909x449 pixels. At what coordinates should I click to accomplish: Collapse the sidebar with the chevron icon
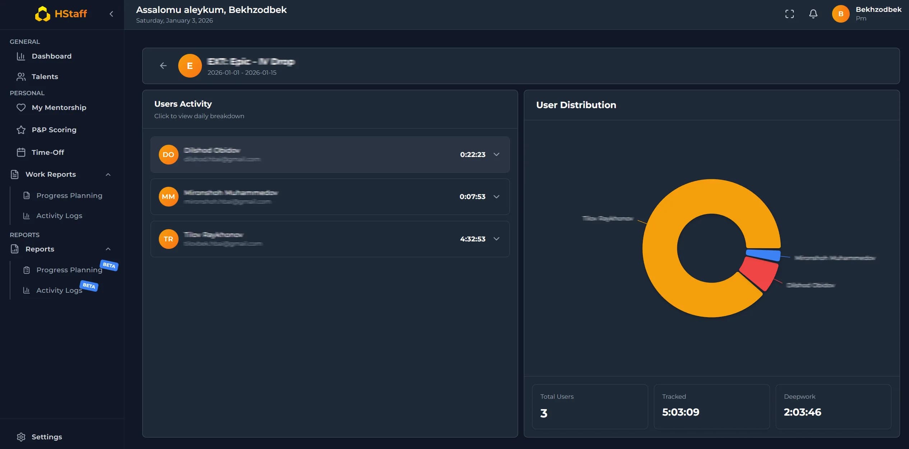click(x=111, y=14)
